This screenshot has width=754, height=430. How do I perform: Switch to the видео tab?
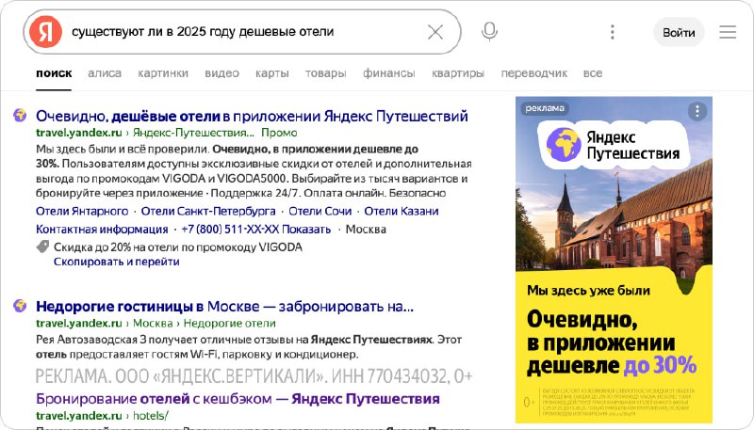coord(221,73)
